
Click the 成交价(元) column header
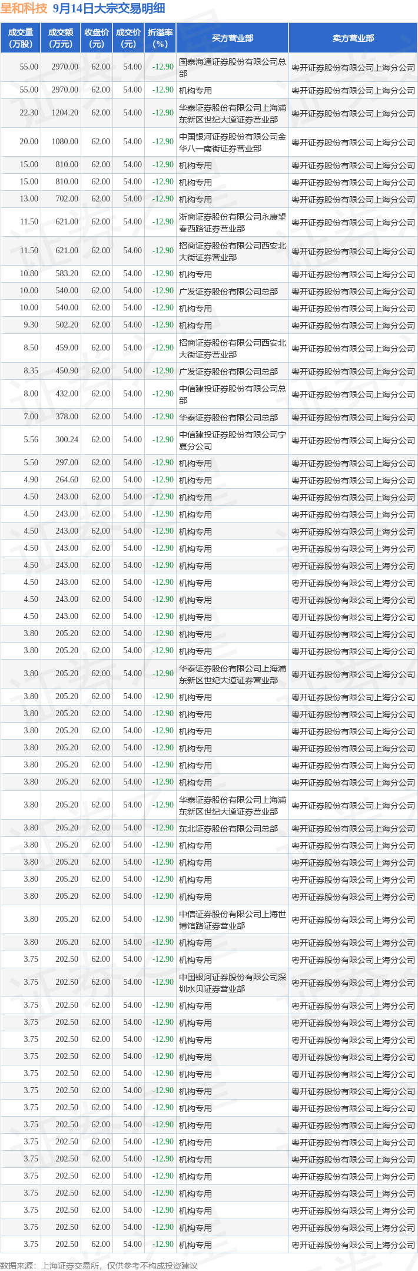(x=128, y=38)
